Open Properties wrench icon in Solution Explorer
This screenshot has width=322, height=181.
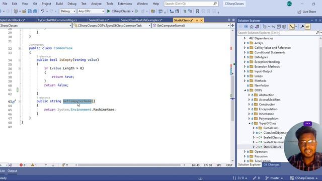pyautogui.click(x=302, y=27)
